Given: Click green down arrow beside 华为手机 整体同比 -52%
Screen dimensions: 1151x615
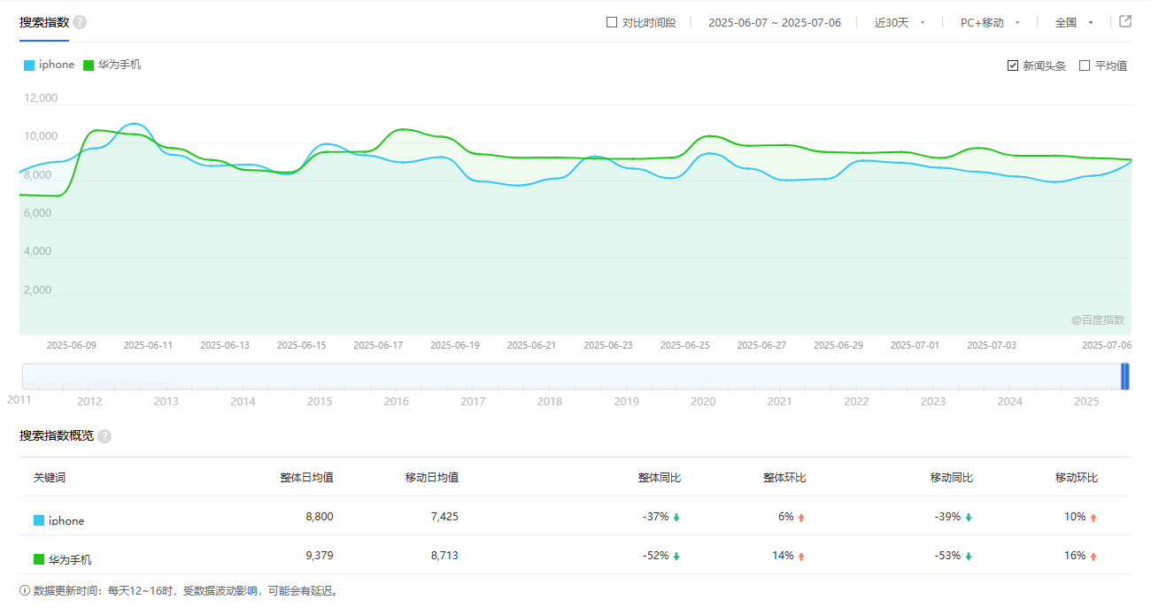Looking at the screenshot, I should click(x=676, y=557).
